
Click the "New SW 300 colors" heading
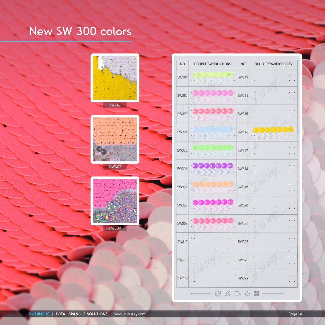click(80, 31)
